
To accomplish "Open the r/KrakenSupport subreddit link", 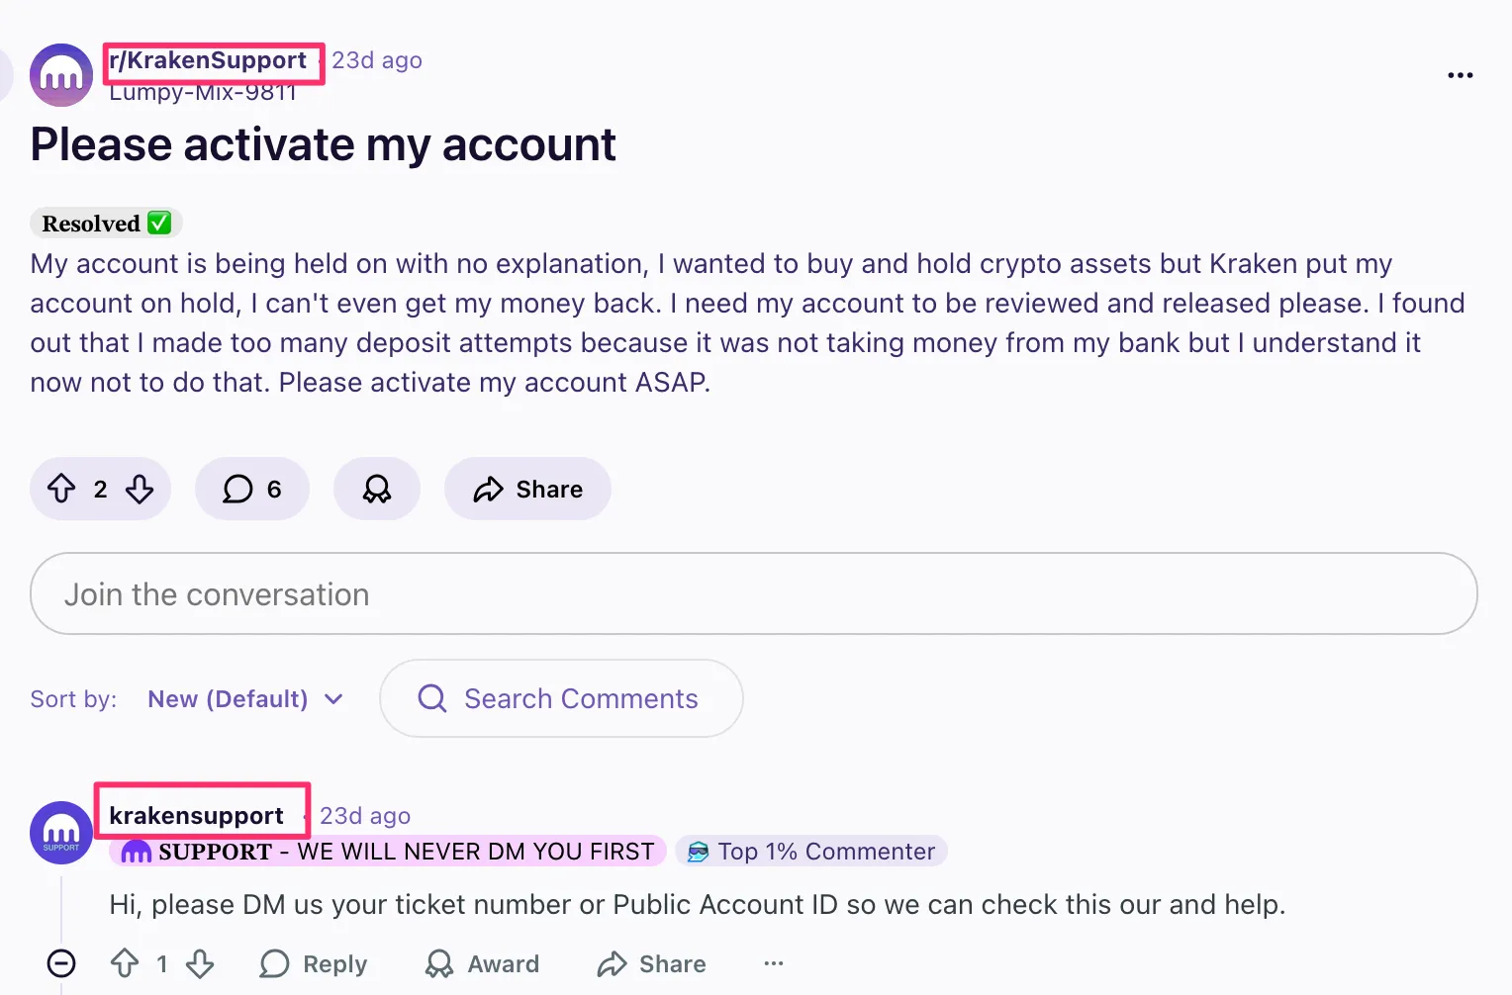I will (x=208, y=60).
